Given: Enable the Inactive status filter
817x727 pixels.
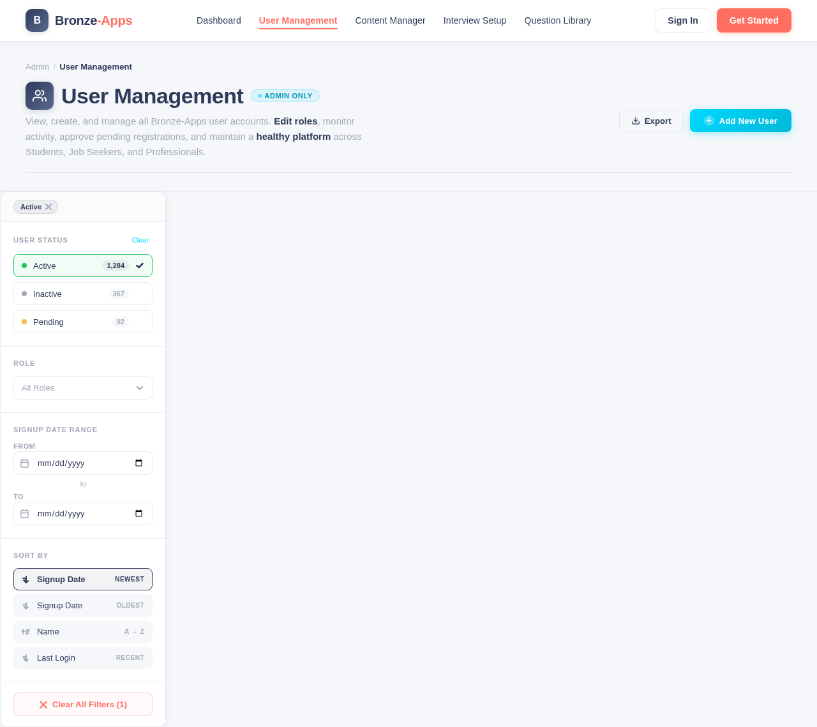Looking at the screenshot, I should (82, 294).
